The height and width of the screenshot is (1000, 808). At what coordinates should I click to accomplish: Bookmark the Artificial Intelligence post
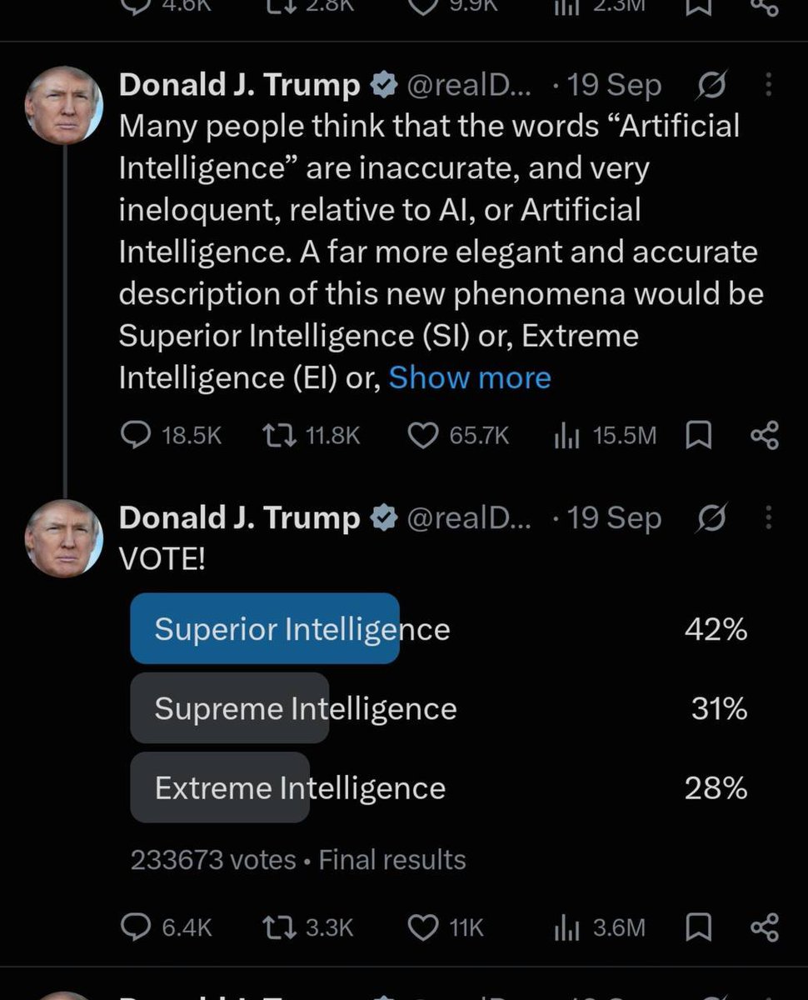point(698,435)
